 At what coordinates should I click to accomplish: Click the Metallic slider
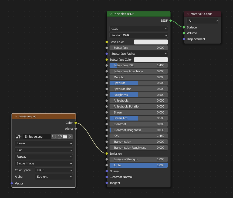pos(139,77)
